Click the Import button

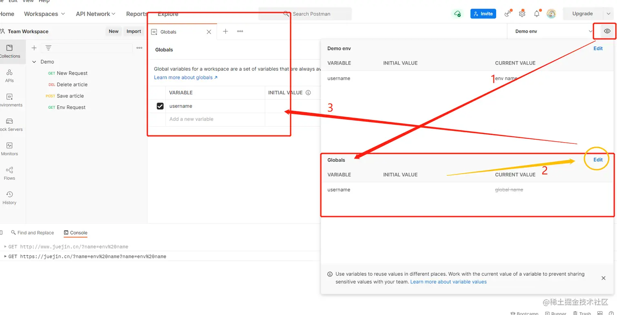pos(134,31)
